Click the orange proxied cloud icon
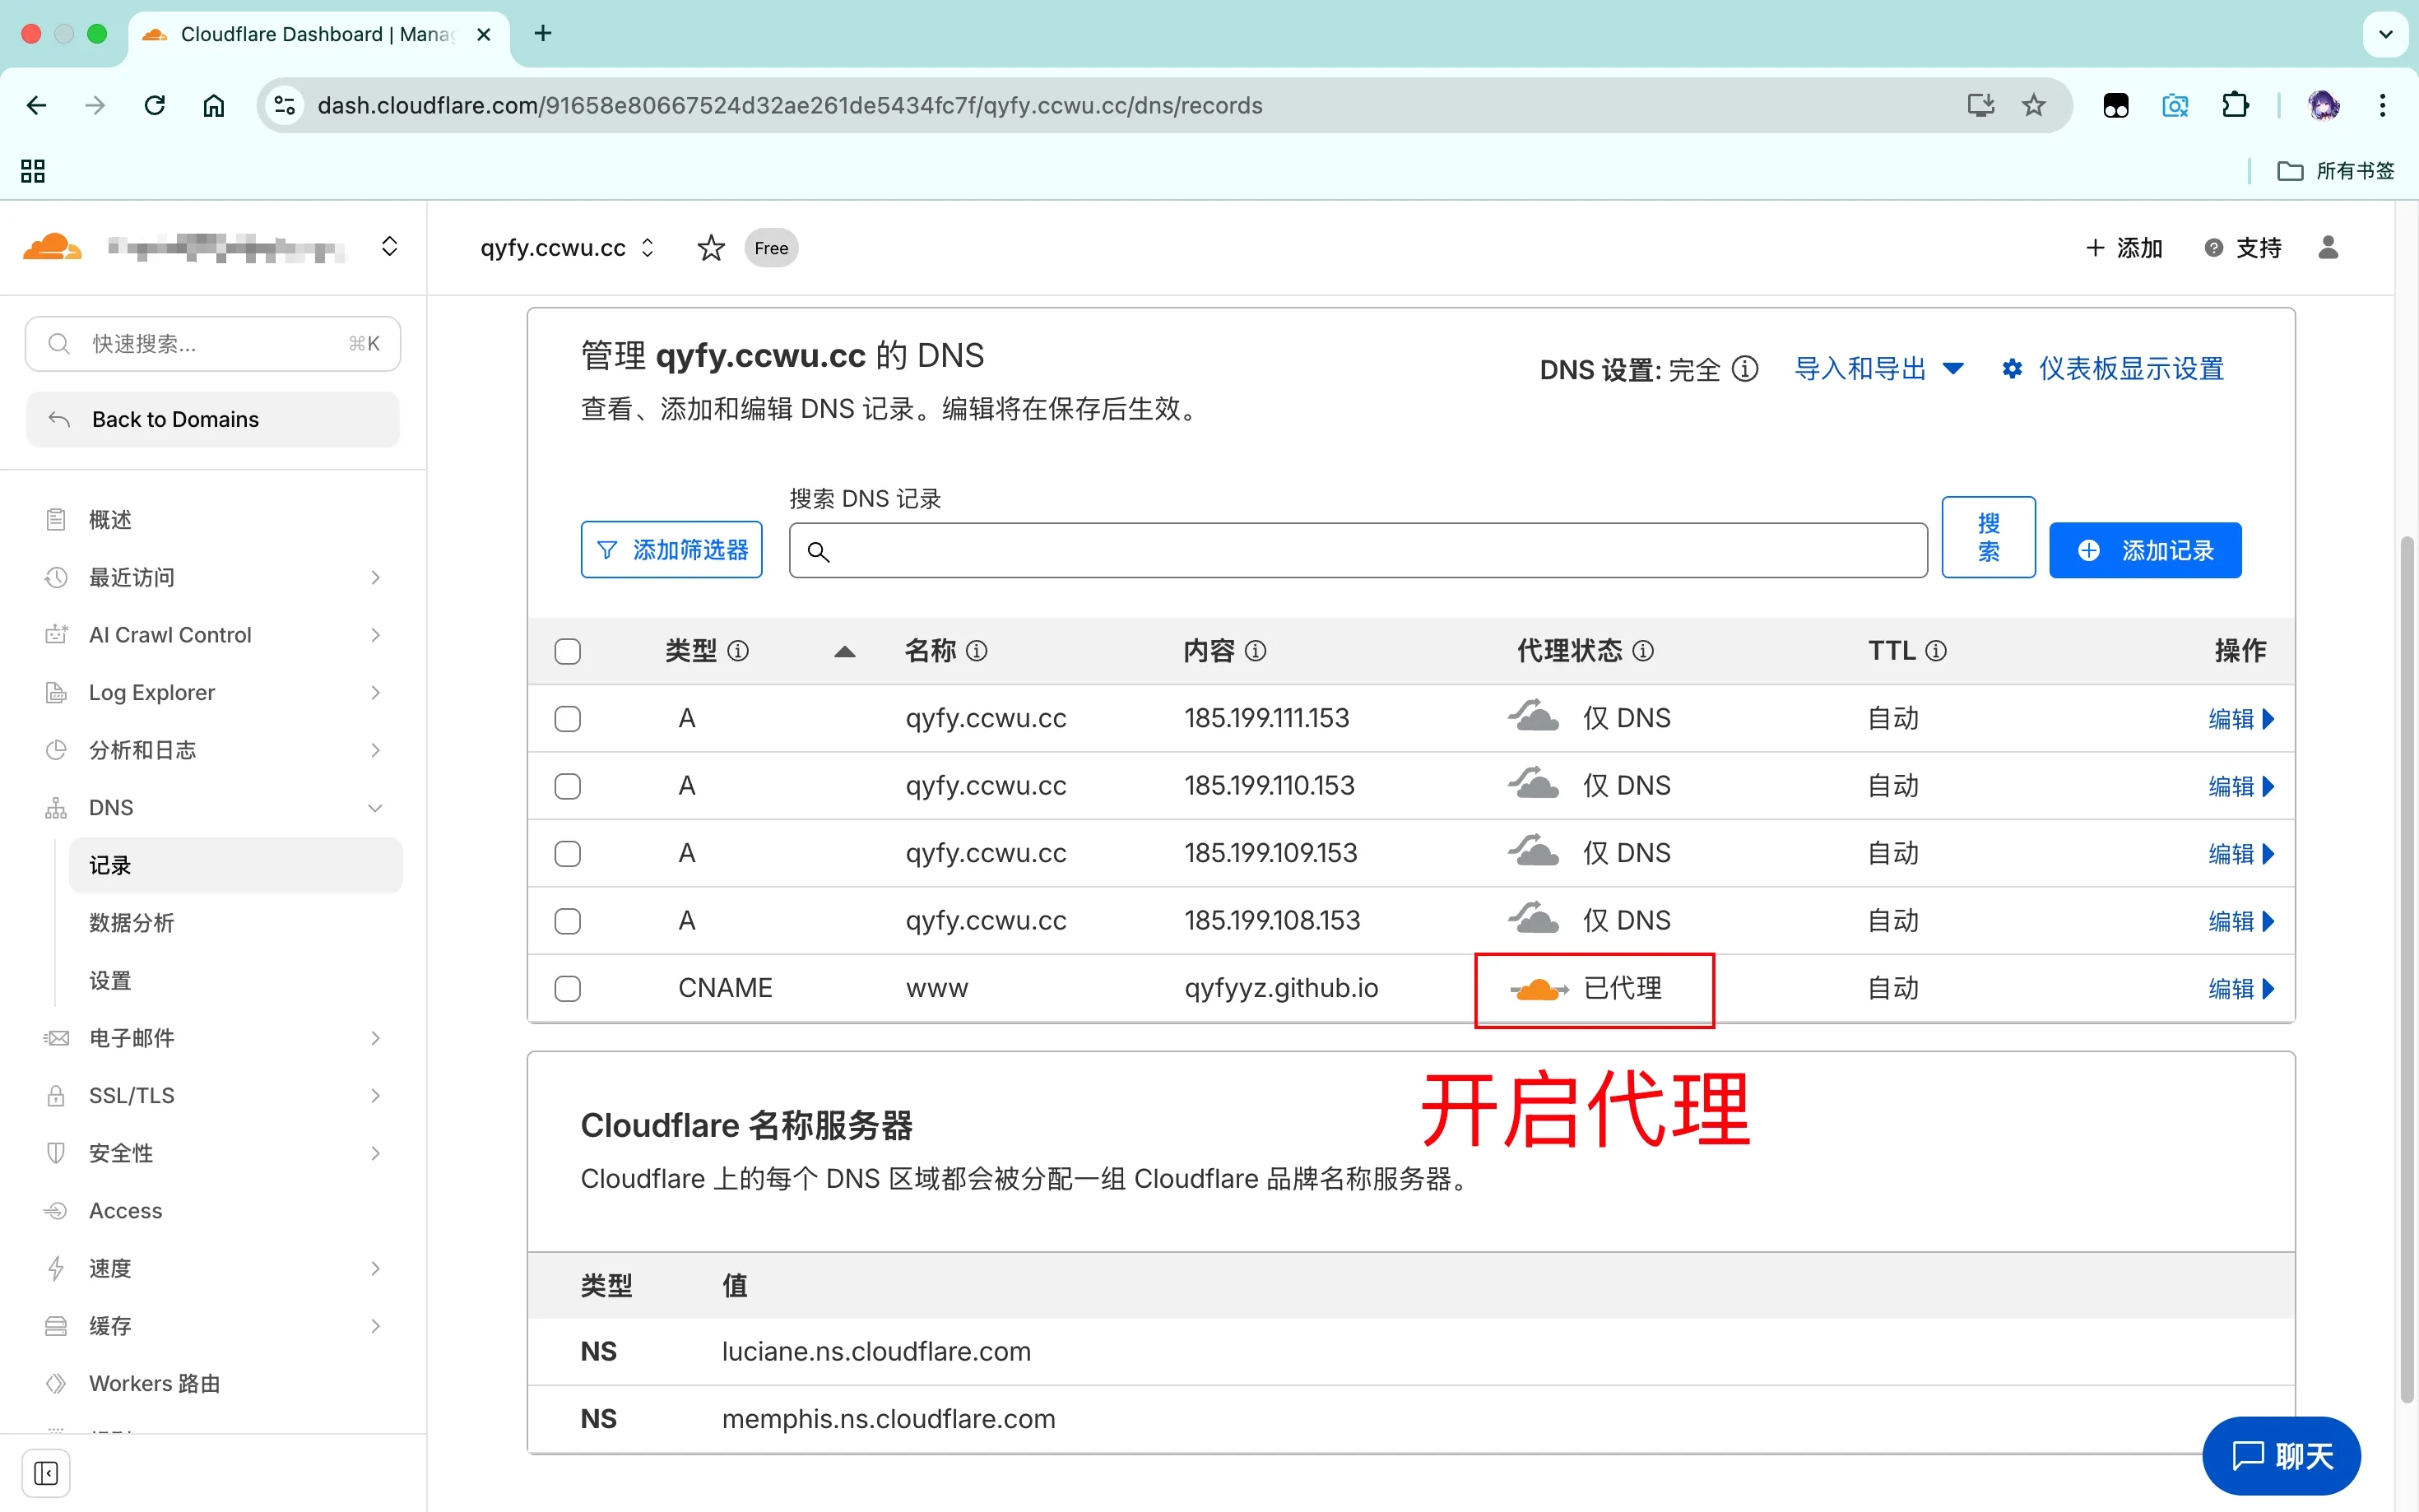The image size is (2419, 1512). (x=1537, y=989)
